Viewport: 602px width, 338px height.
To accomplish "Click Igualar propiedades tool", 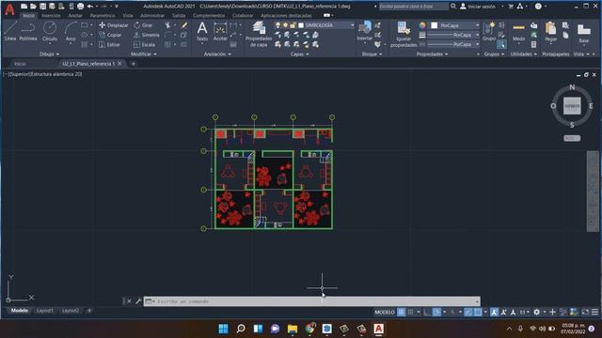I will (x=404, y=34).
